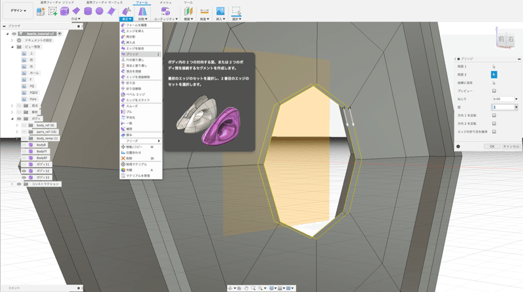Viewport: 523px width, 292px height.
Task: Expand the コンストラクション tree node
Action: tap(12, 184)
